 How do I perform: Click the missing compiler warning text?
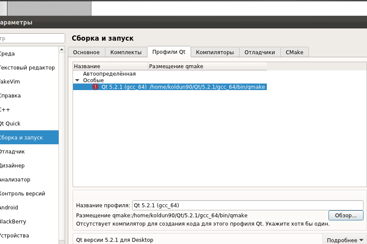pyautogui.click(x=203, y=224)
